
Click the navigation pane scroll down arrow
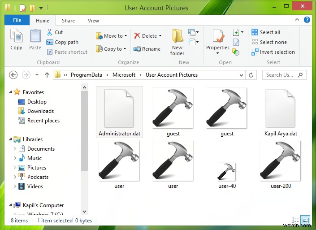click(85, 212)
